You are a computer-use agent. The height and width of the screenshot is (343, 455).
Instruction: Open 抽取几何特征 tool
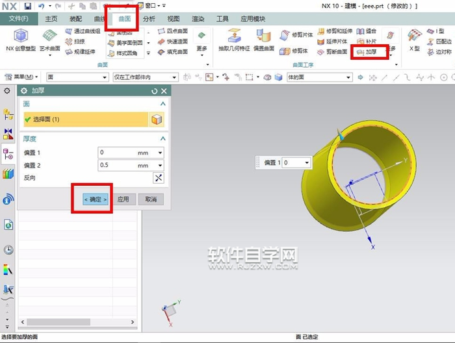coord(234,40)
